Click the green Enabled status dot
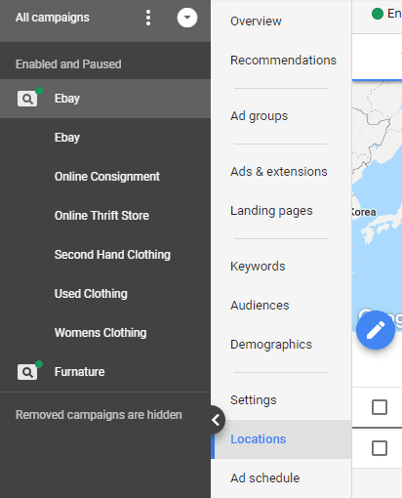402x498 pixels. [378, 14]
